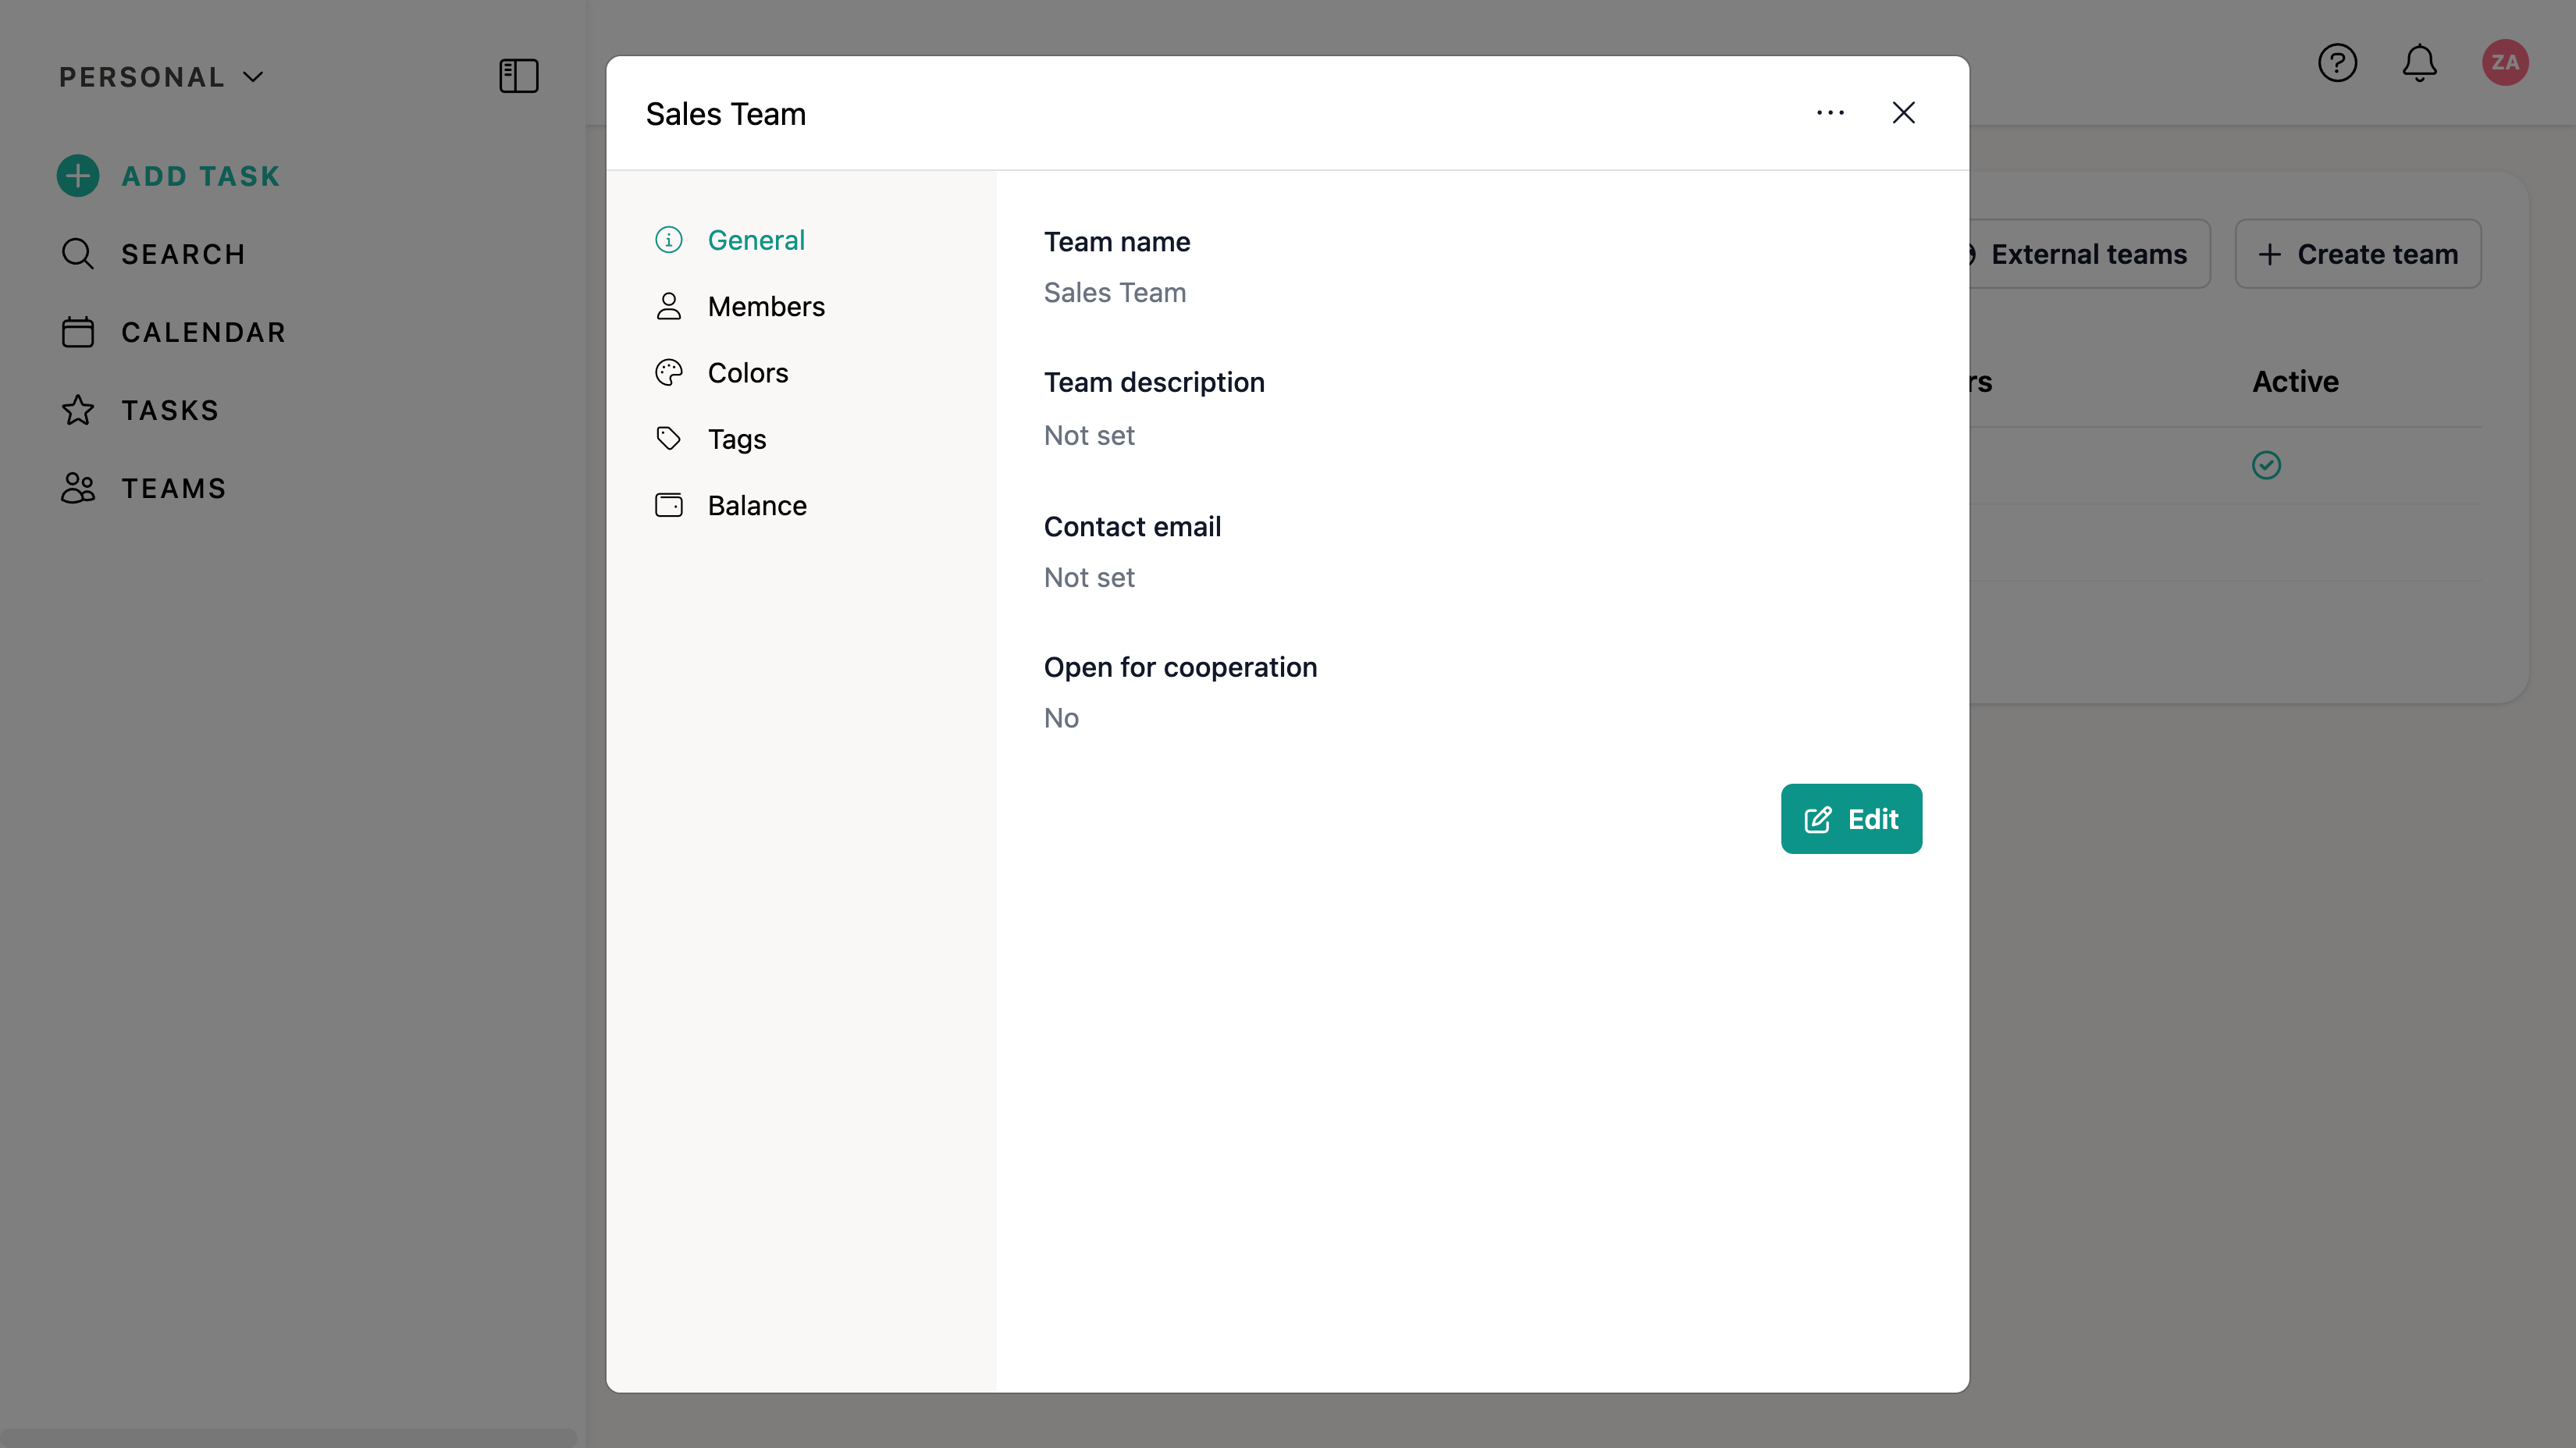Navigate to Teams in the sidebar
Screen dimensions: 2576x1448
pos(173,488)
